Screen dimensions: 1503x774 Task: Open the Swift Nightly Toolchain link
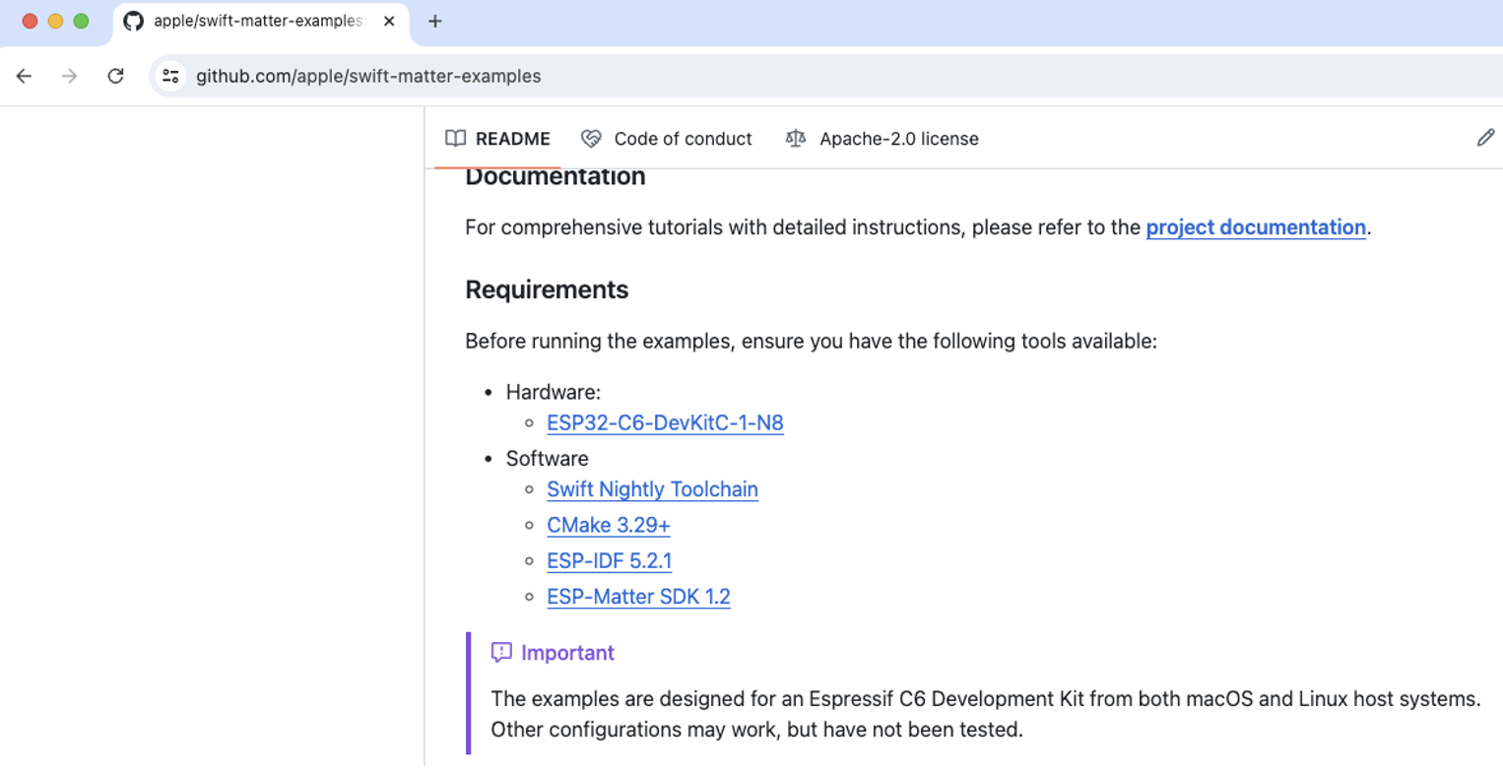point(652,489)
